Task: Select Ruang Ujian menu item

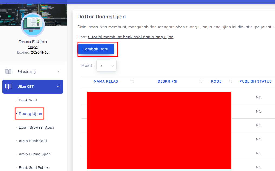Action: pos(30,114)
